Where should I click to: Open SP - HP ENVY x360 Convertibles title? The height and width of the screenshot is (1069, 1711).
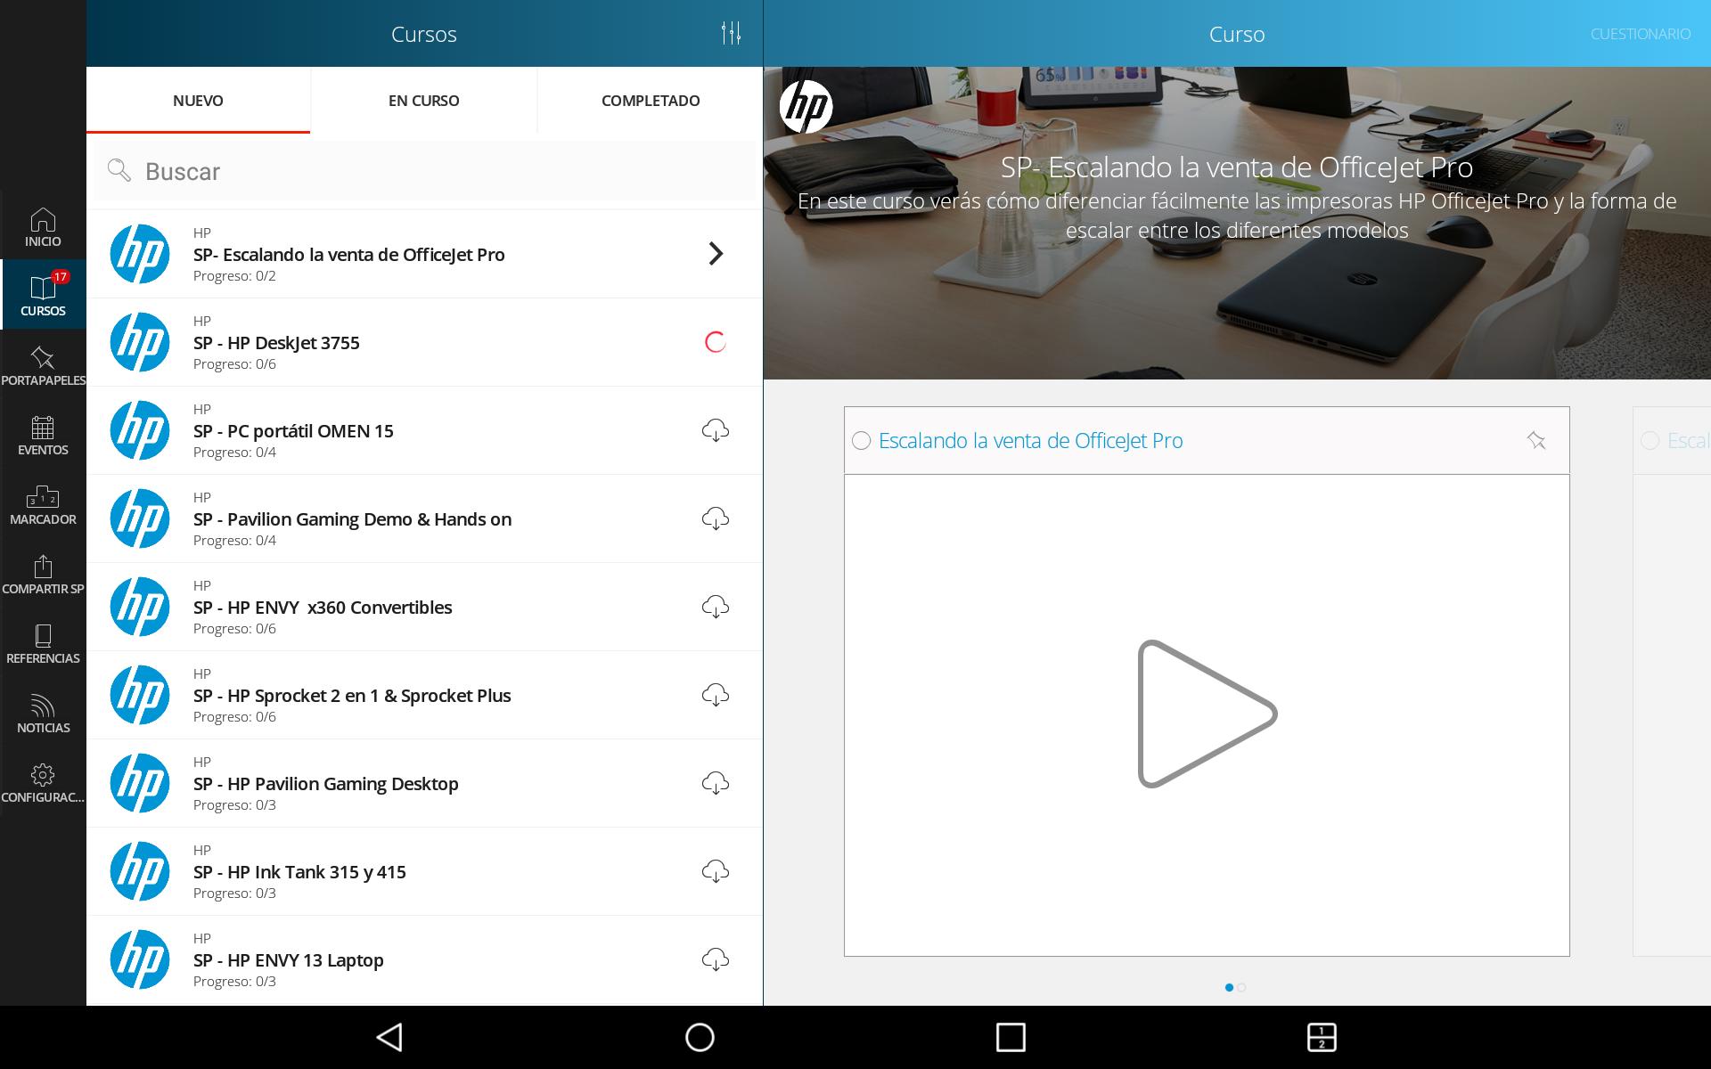click(x=323, y=608)
